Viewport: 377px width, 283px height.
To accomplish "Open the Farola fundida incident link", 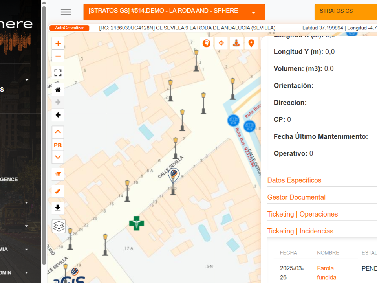I will pos(326,273).
